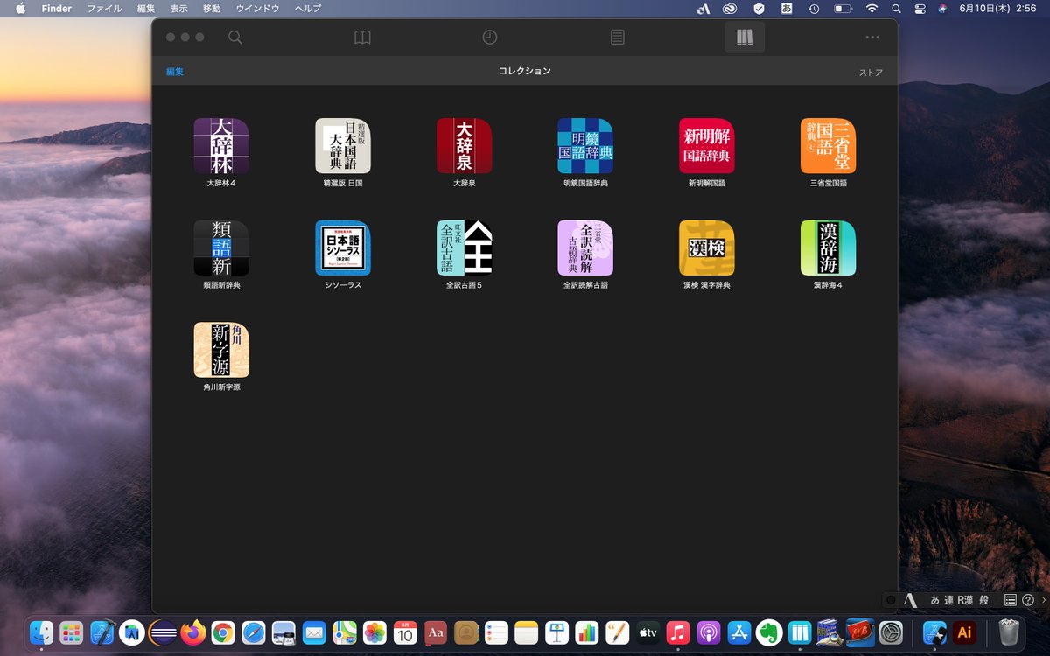Open the Trash in the Dock

1009,632
